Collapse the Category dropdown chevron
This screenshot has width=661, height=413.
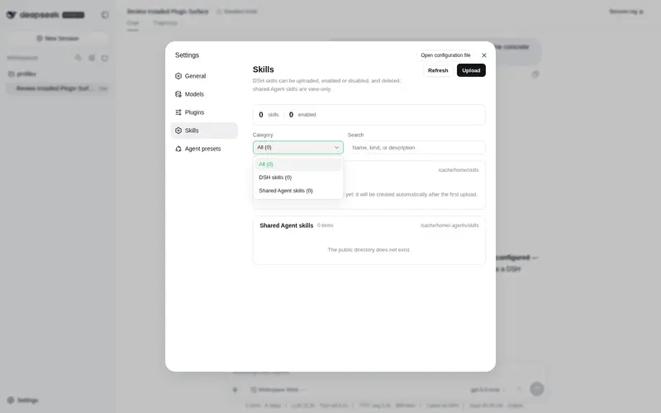[336, 148]
